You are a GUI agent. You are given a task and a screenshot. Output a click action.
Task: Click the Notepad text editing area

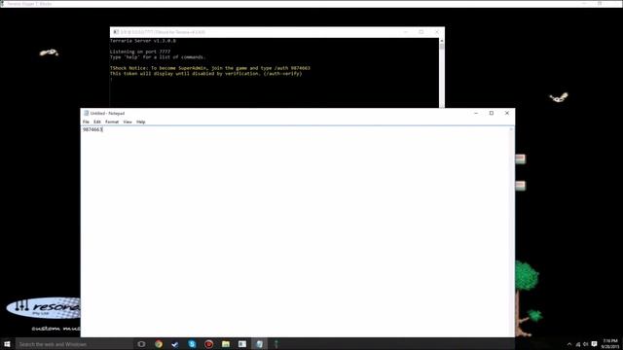click(296, 231)
